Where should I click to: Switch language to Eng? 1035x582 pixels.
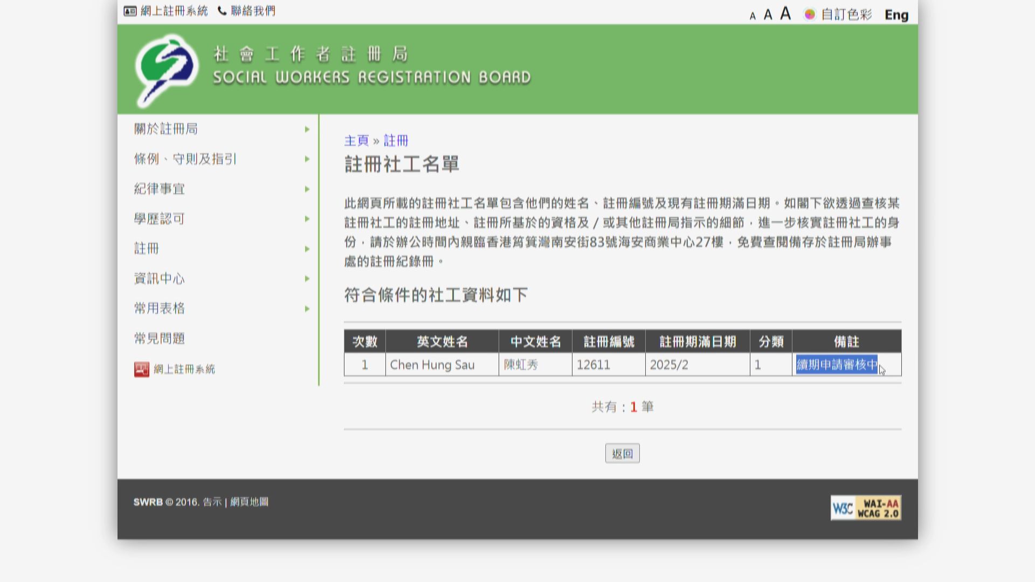pyautogui.click(x=896, y=15)
